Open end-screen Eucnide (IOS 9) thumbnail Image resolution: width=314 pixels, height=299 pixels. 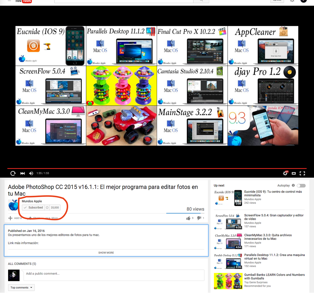[51, 46]
